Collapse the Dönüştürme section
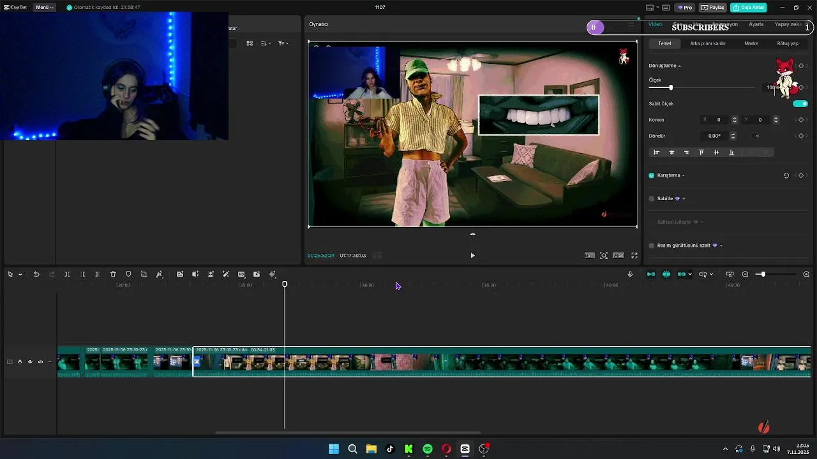 pyautogui.click(x=679, y=66)
